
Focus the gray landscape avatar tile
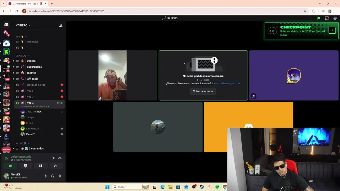(x=158, y=127)
